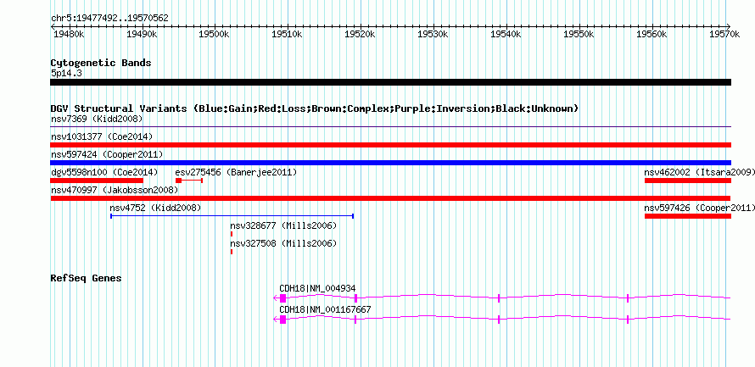
Task: Click the 19480k ruler tick label
Action: tap(70, 34)
